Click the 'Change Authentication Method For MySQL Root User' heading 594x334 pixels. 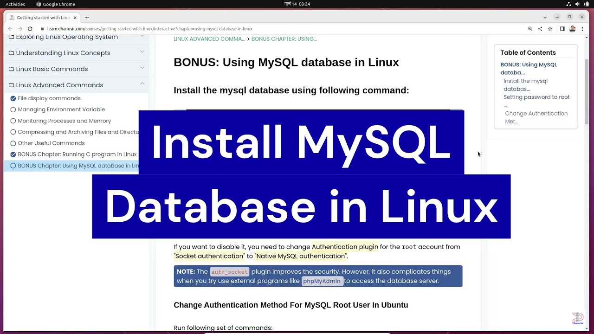click(x=291, y=305)
